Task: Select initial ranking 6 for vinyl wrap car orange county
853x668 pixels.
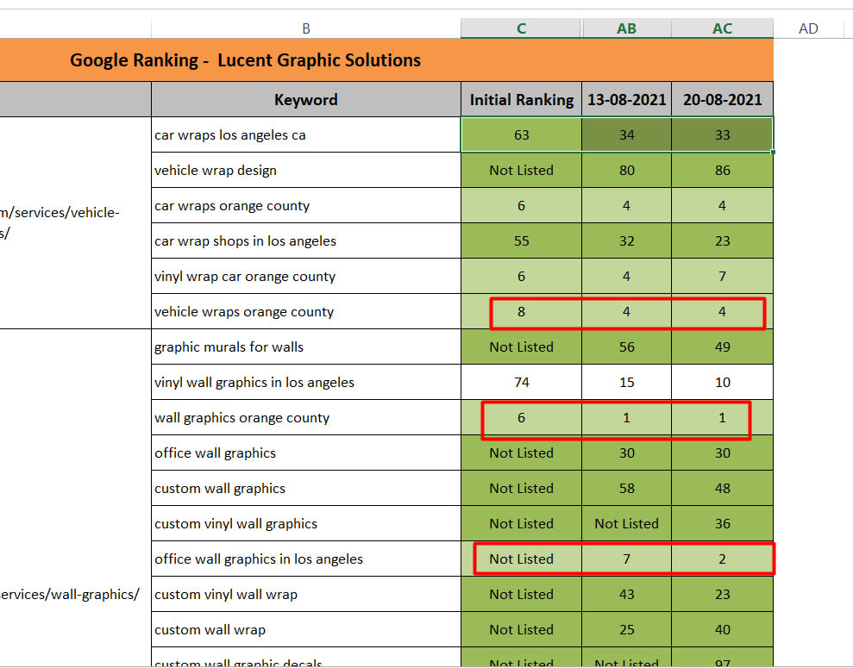Action: click(x=521, y=276)
